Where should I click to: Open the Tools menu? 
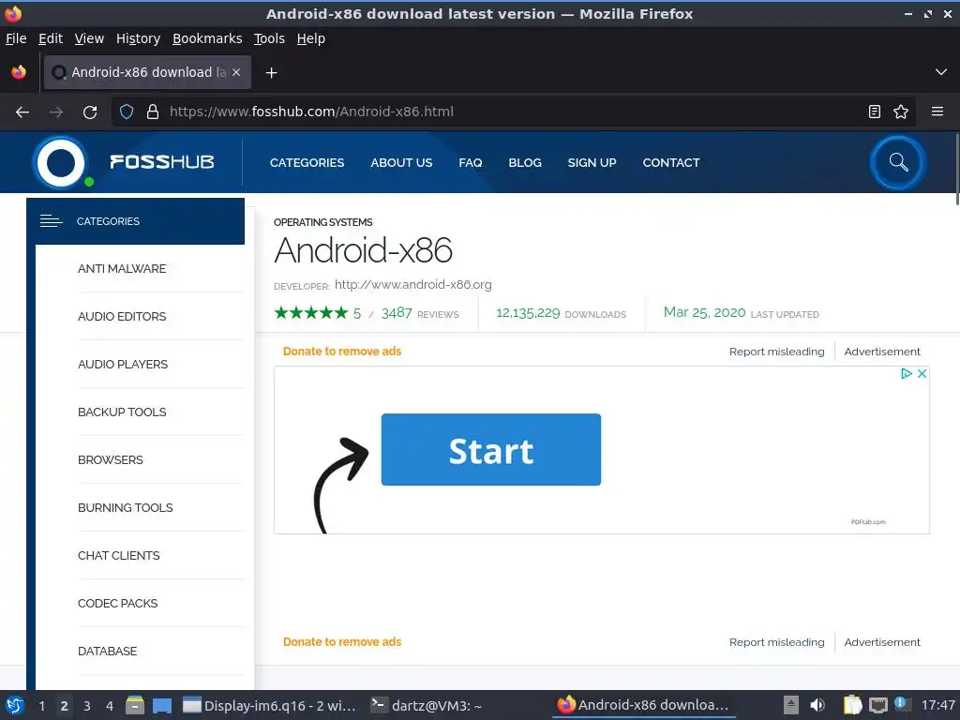tap(269, 38)
